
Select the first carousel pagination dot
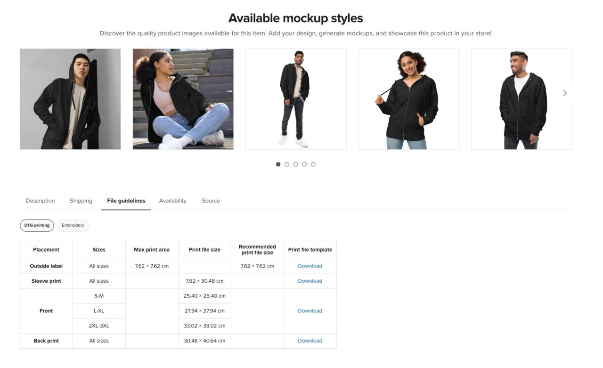[x=278, y=164]
